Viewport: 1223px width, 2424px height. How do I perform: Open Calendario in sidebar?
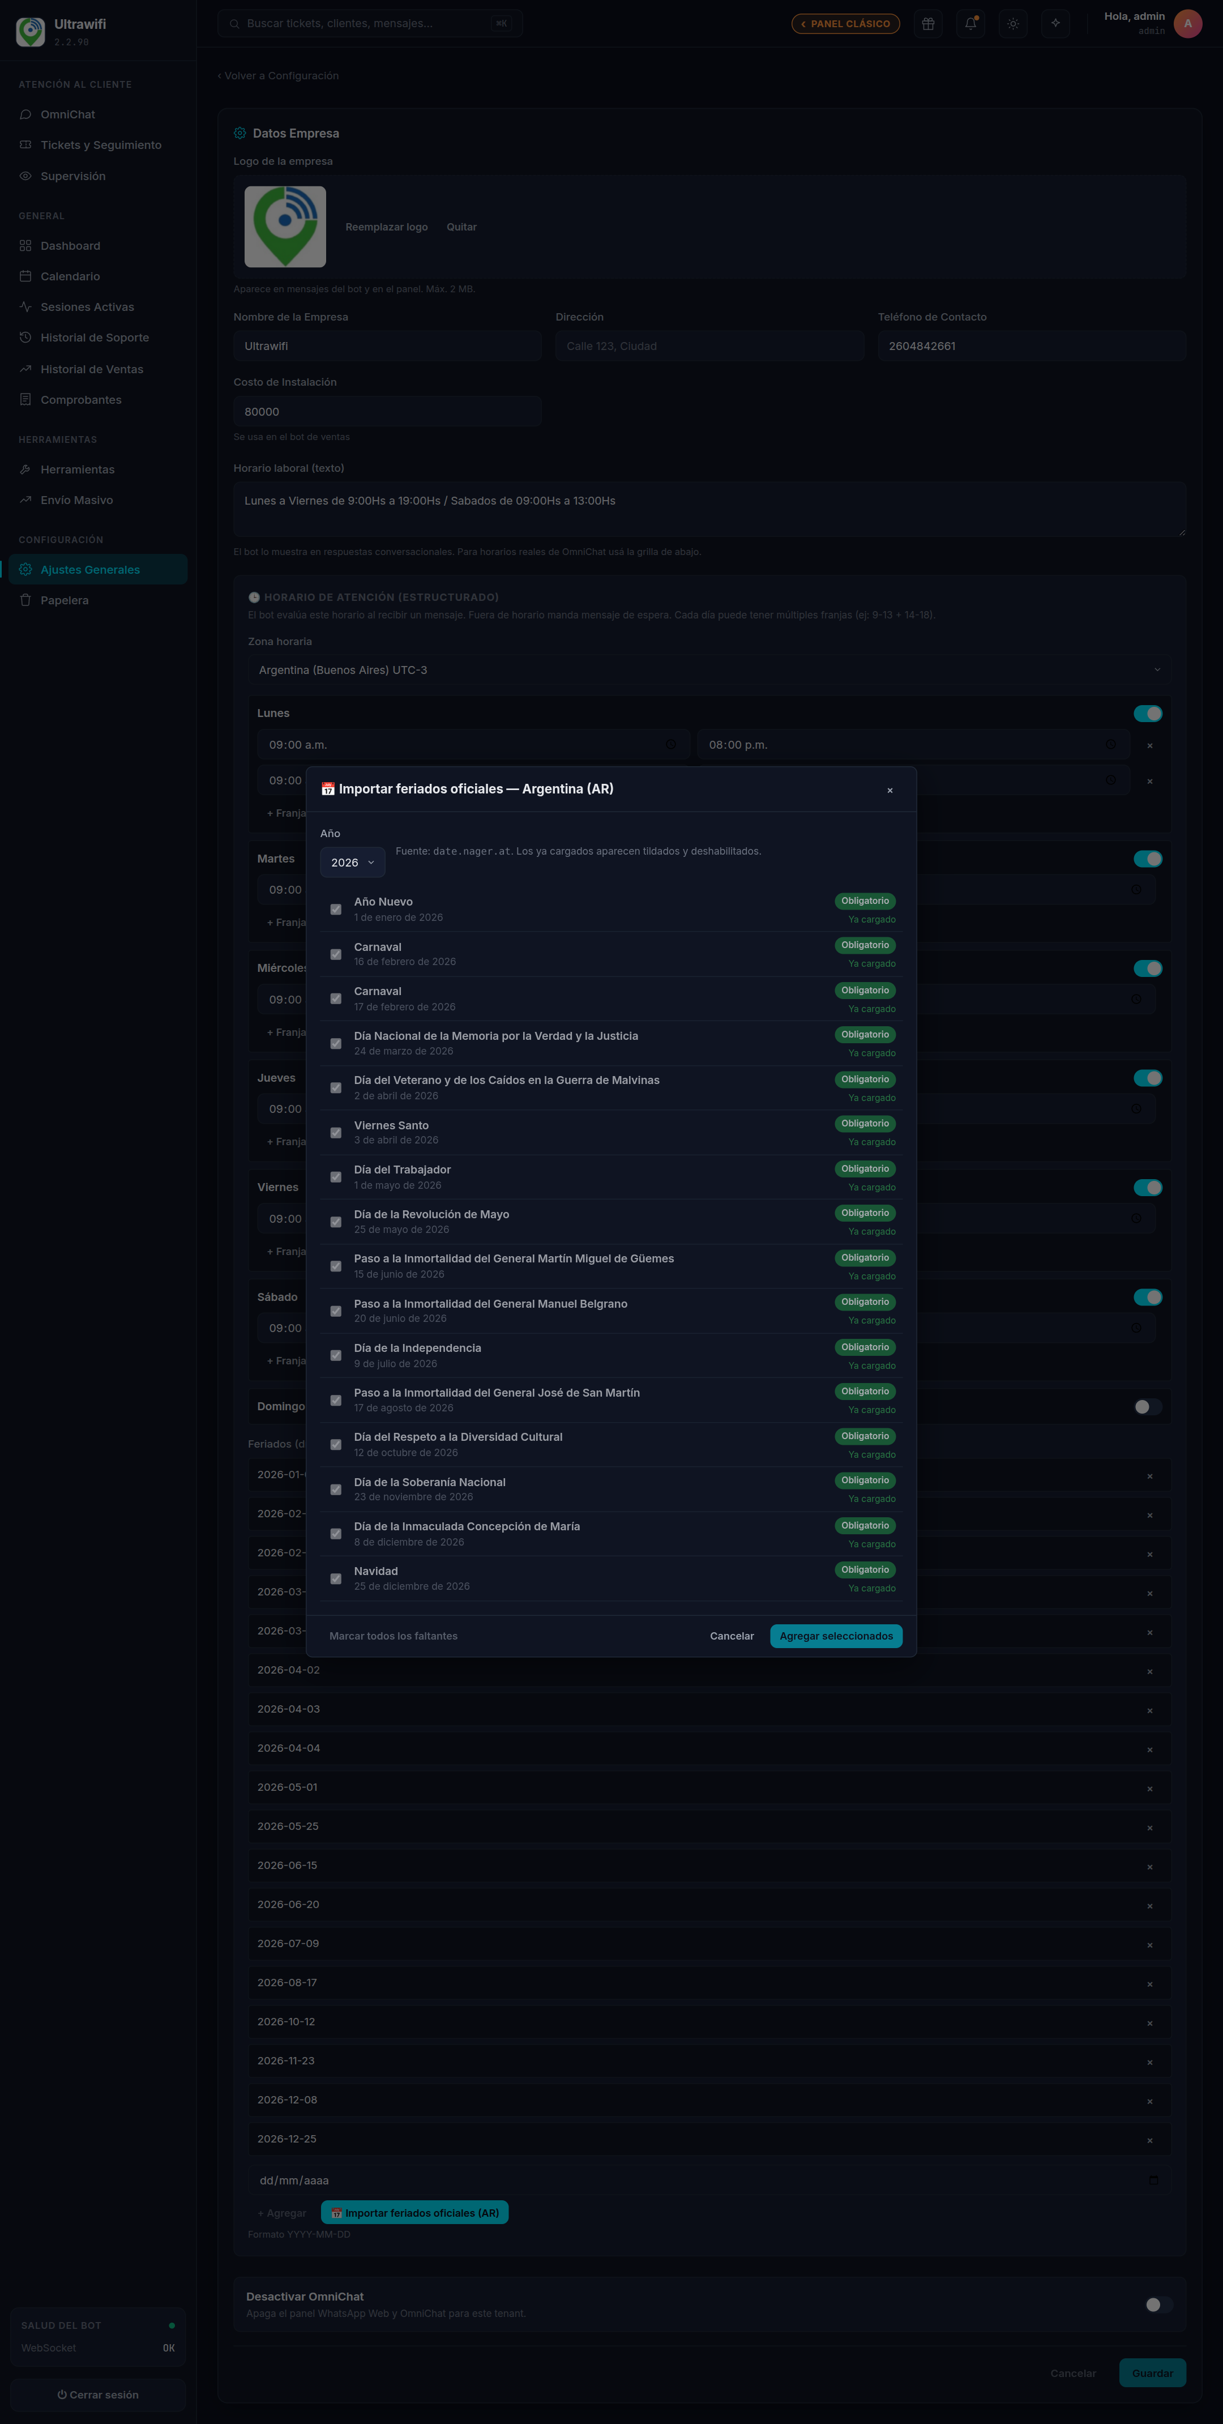pos(98,276)
